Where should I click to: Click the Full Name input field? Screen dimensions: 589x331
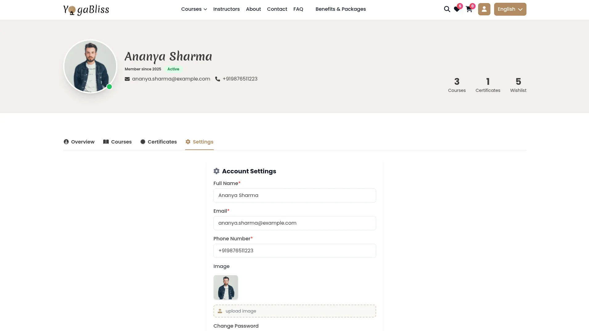[x=294, y=195]
